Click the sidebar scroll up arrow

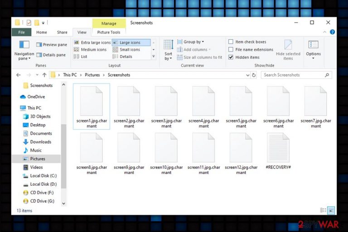coord(64,85)
